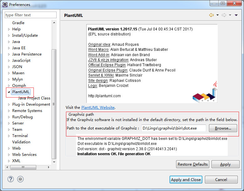244x191 pixels.
Task: Click the tree vertical scrollbar thumb
Action: point(54,104)
